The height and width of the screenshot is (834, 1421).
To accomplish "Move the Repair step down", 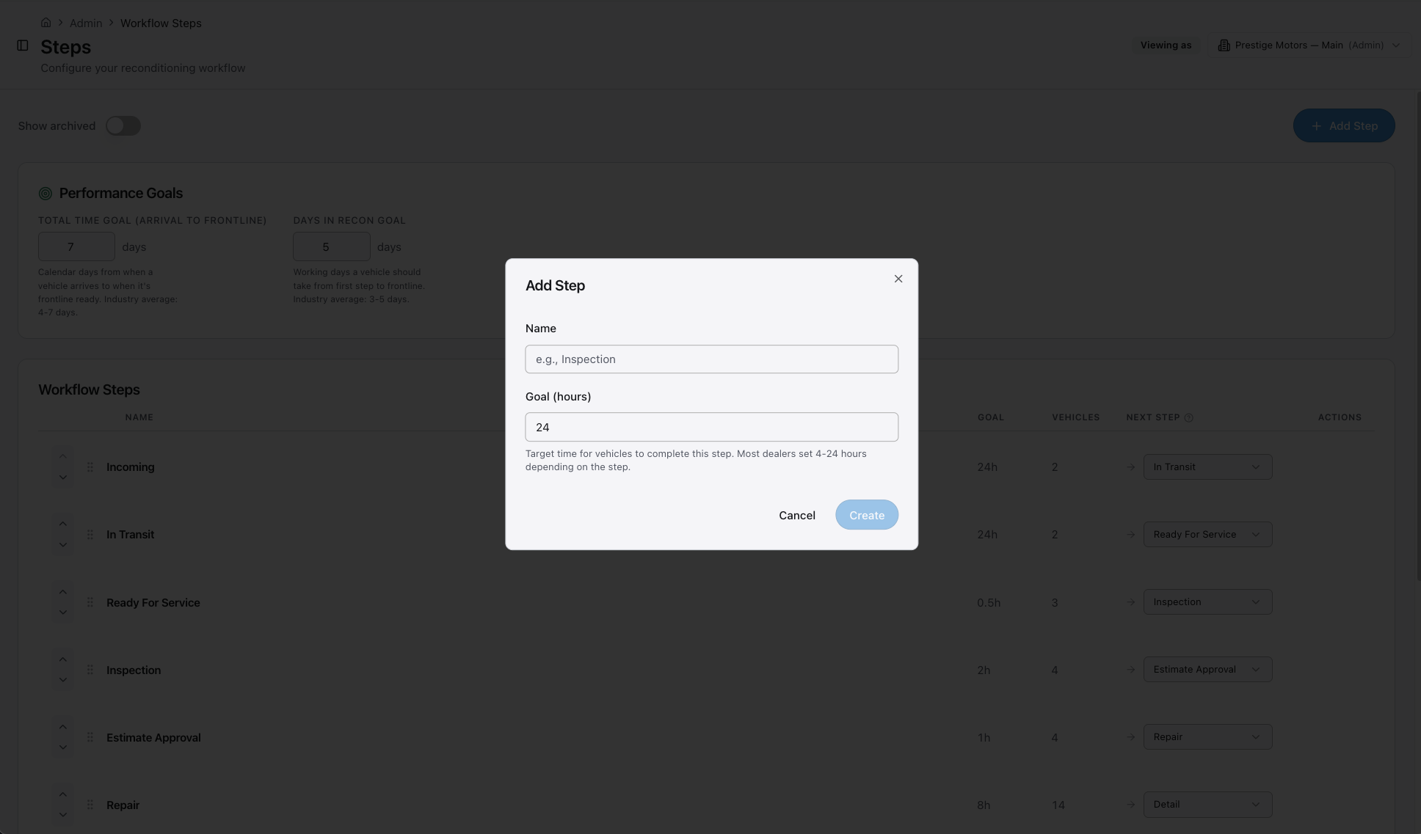I will 63,815.
